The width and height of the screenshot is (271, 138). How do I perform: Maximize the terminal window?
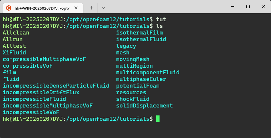coord(248,7)
